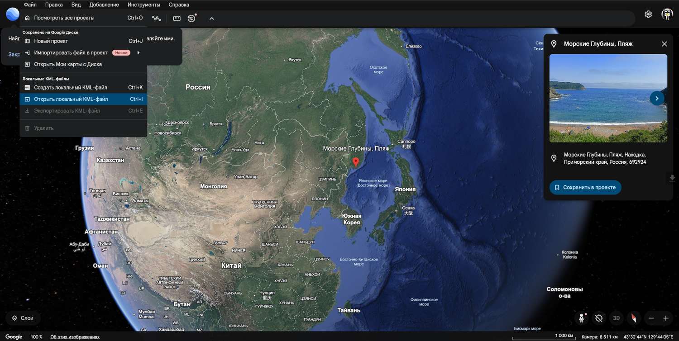Open the Вид menu
This screenshot has width=679, height=341.
pyautogui.click(x=76, y=5)
